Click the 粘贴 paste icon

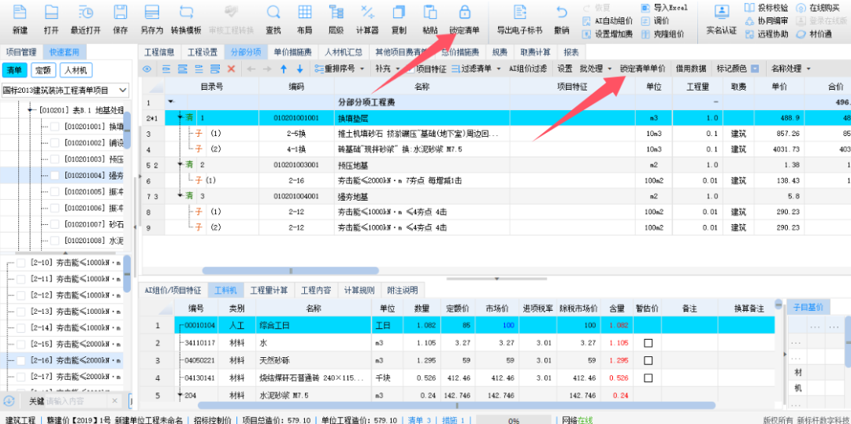point(429,13)
